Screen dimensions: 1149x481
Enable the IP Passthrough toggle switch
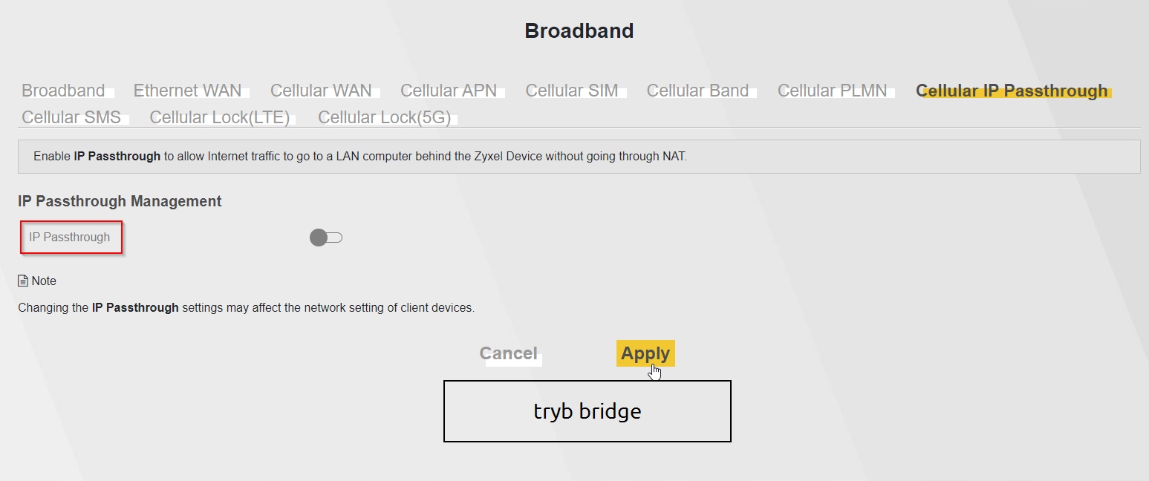point(326,238)
